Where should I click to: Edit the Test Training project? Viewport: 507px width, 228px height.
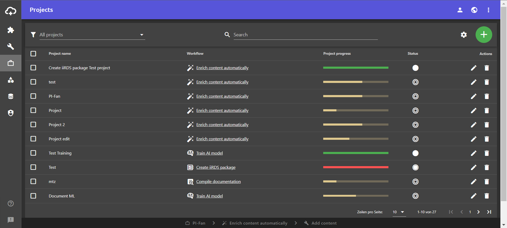(474, 153)
